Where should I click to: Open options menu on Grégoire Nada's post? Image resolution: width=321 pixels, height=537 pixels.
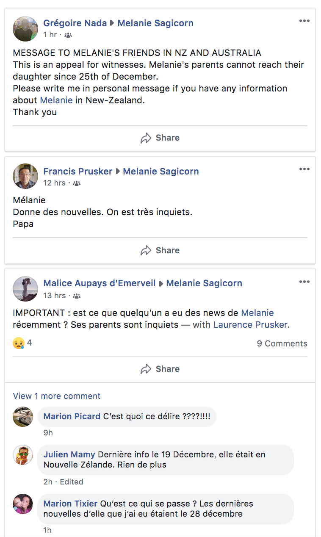(x=304, y=21)
